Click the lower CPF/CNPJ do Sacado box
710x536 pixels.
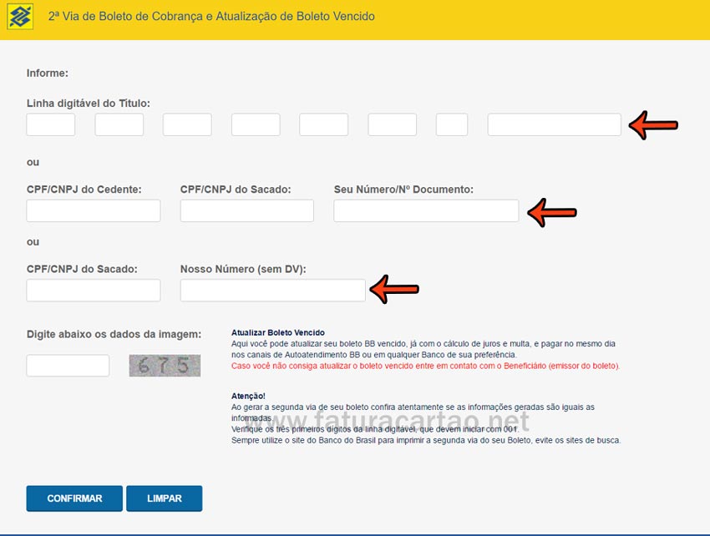pos(93,290)
